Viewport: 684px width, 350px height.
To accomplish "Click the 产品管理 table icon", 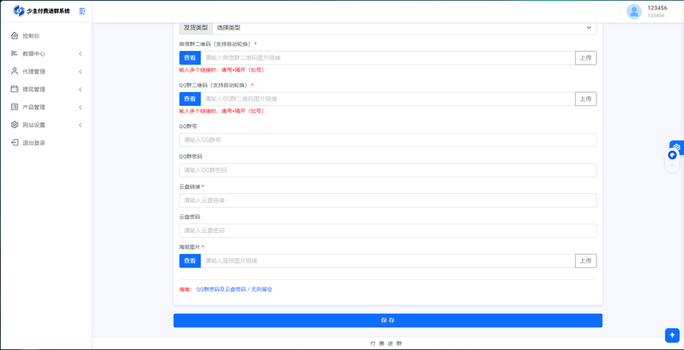I will tap(14, 107).
